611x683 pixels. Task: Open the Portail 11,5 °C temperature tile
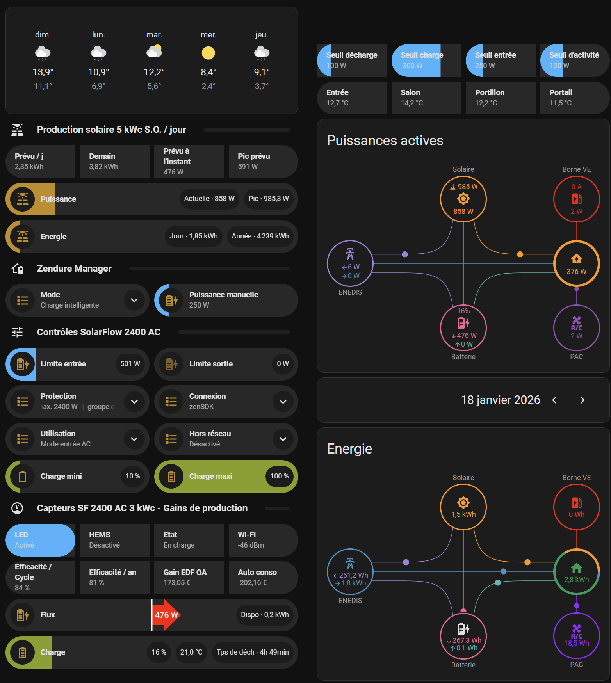click(575, 98)
